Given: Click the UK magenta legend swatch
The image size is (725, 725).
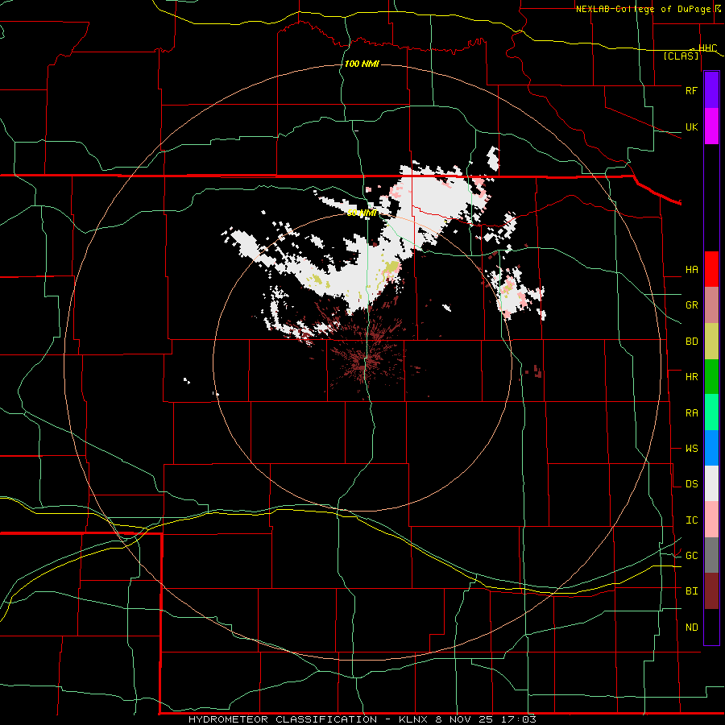Looking at the screenshot, I should [711, 126].
